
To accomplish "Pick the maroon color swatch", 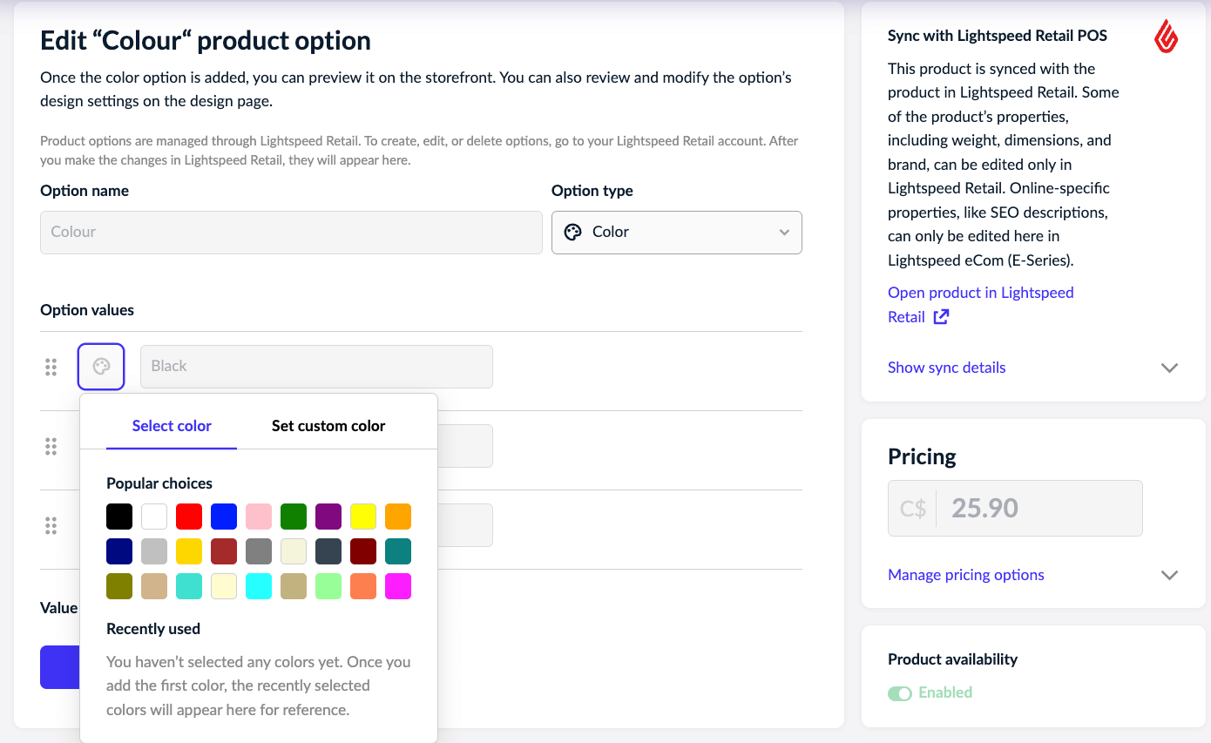I will point(363,551).
